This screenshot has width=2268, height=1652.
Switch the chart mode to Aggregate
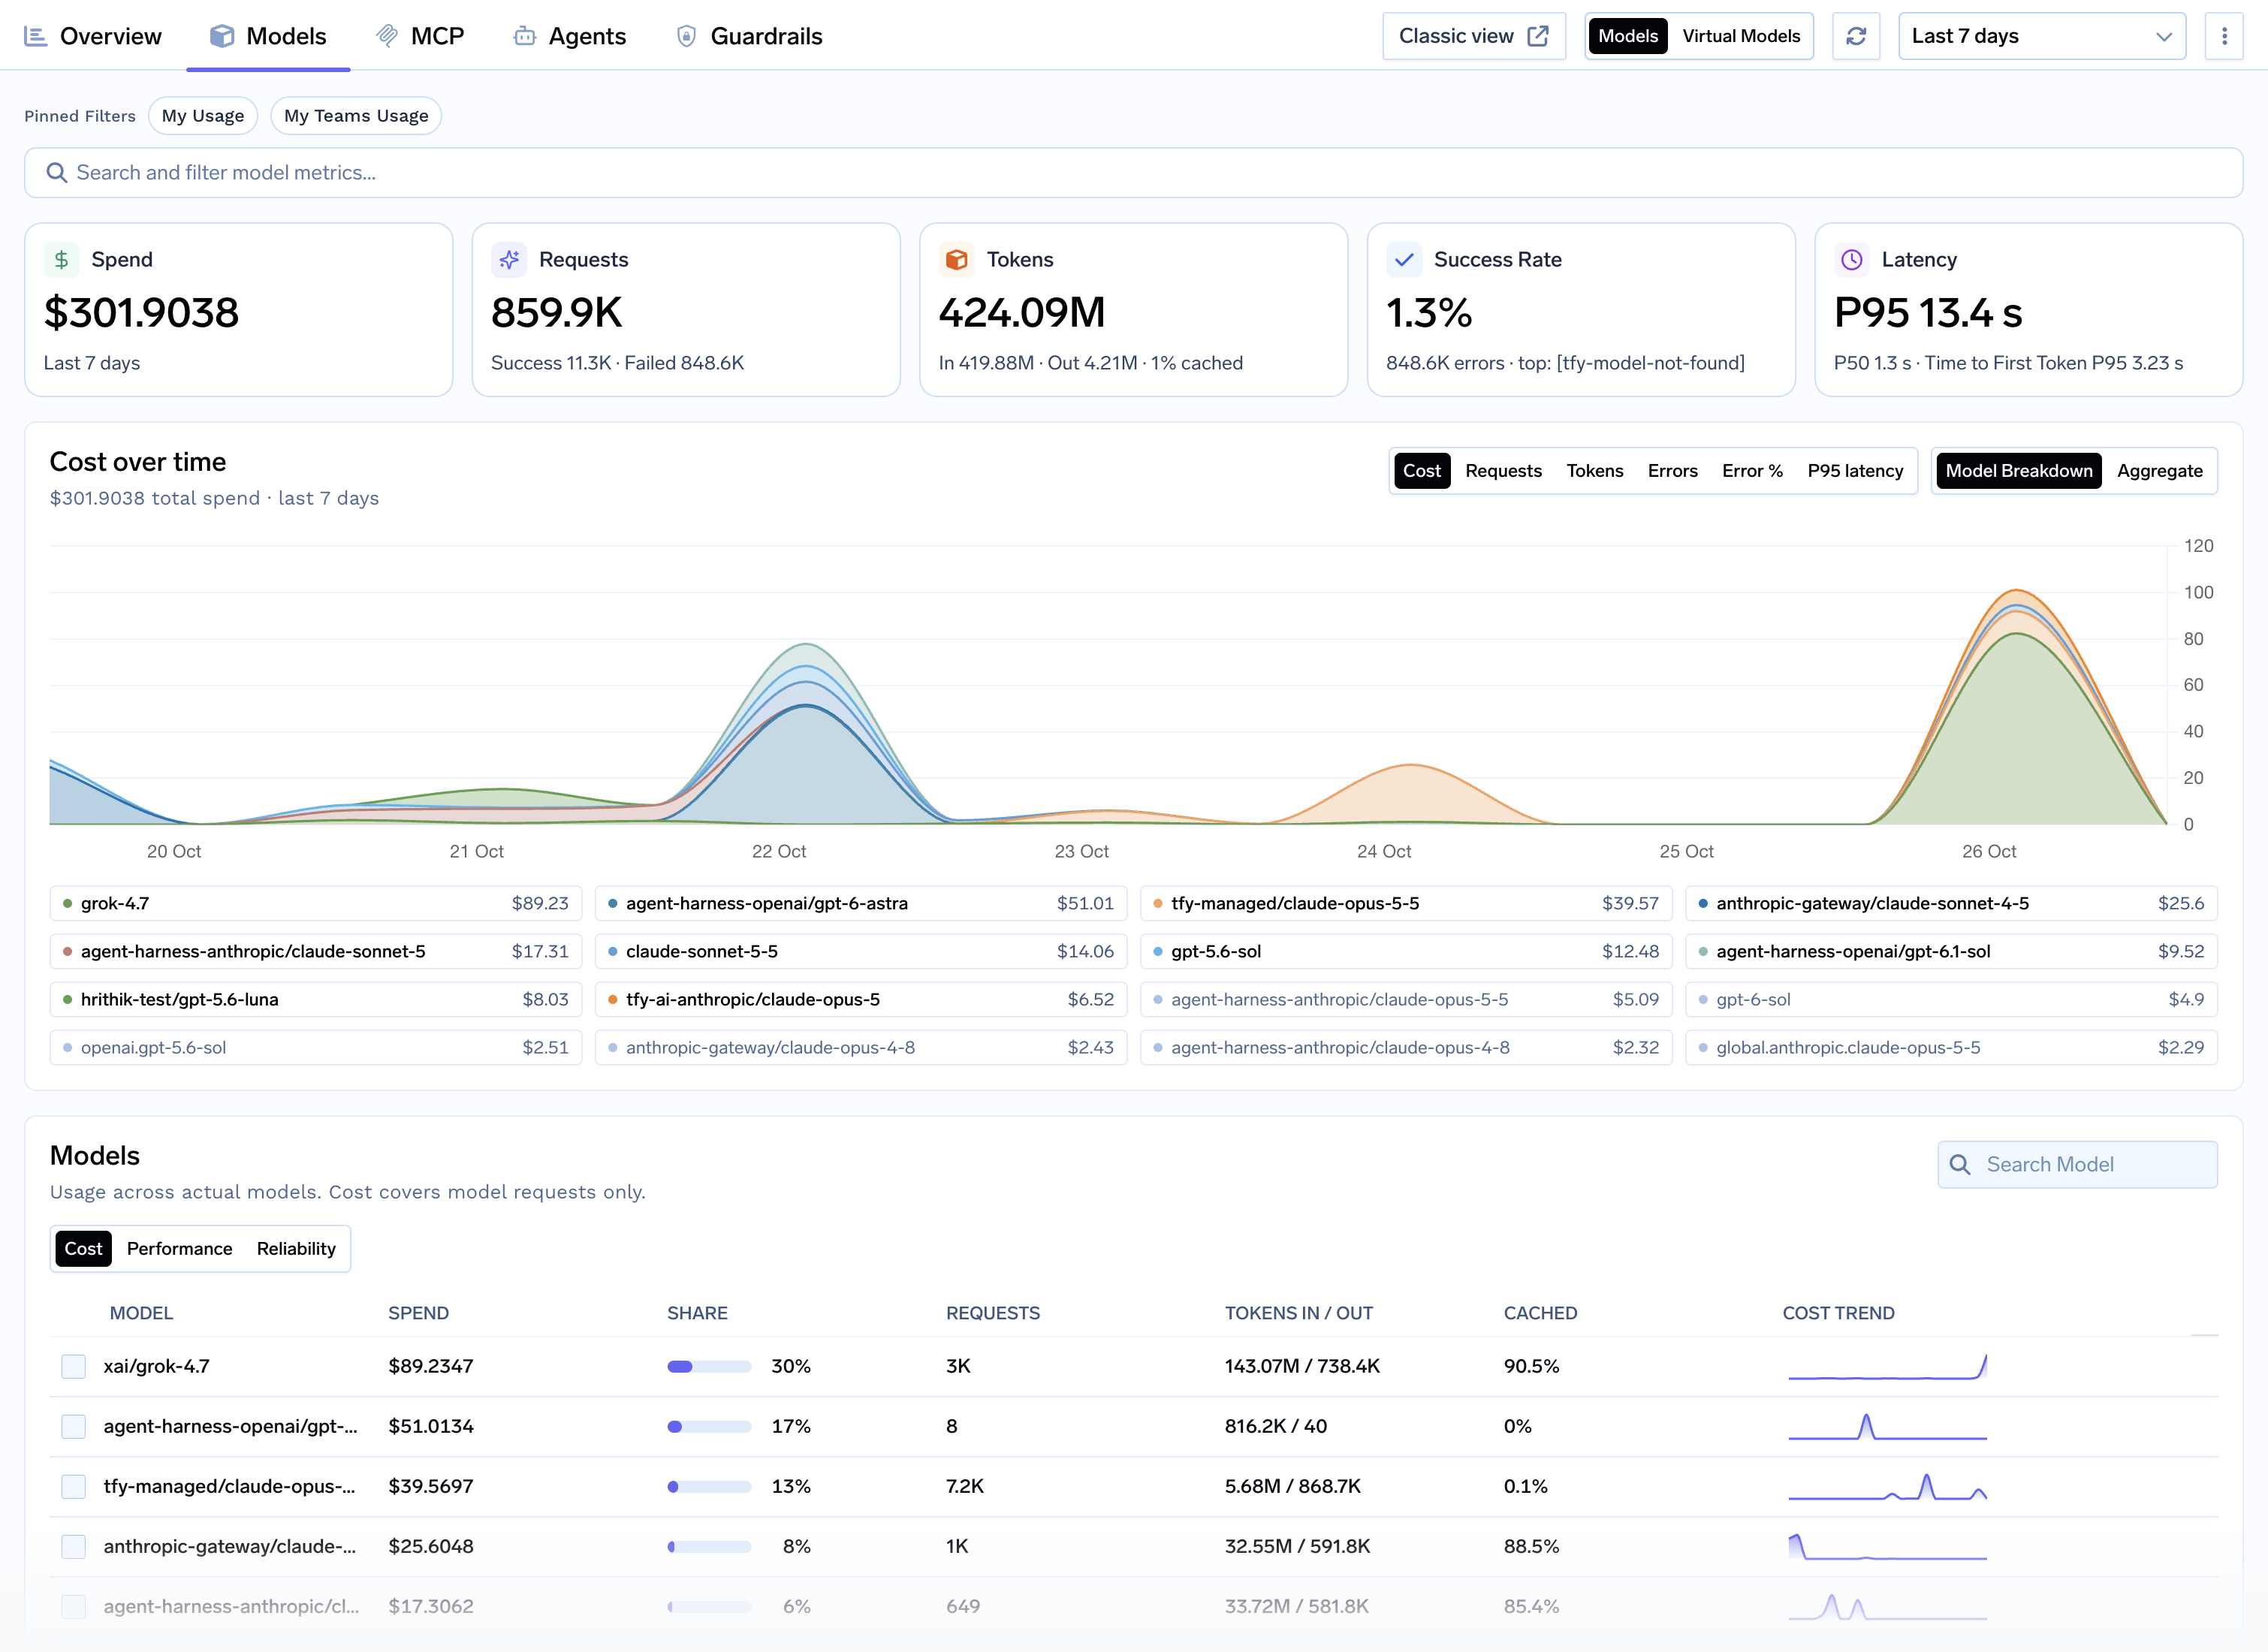pyautogui.click(x=2160, y=471)
